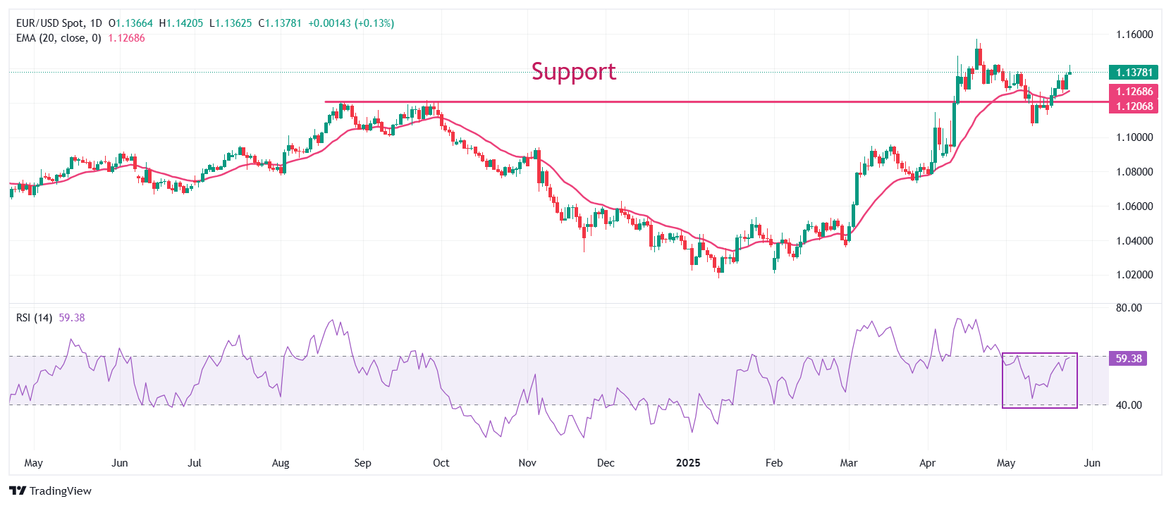Viewport: 1171px width, 506px height.
Task: Click the green 1.13781 current price label
Action: 1134,73
